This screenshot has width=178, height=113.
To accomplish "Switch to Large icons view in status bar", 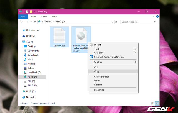I will click(x=157, y=103).
